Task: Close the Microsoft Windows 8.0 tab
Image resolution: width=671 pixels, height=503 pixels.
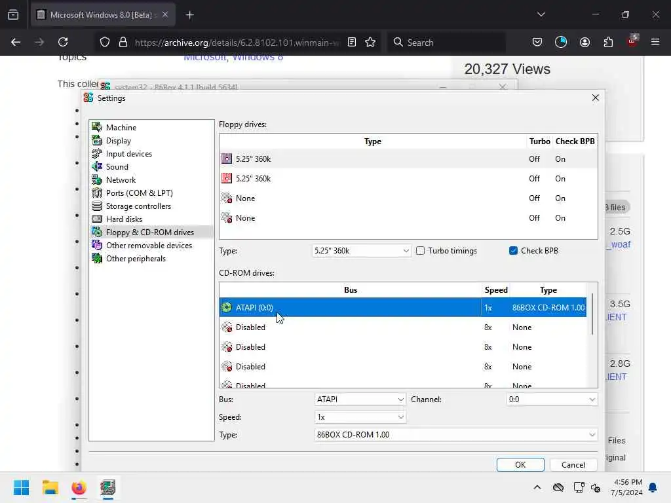Action: (x=165, y=15)
